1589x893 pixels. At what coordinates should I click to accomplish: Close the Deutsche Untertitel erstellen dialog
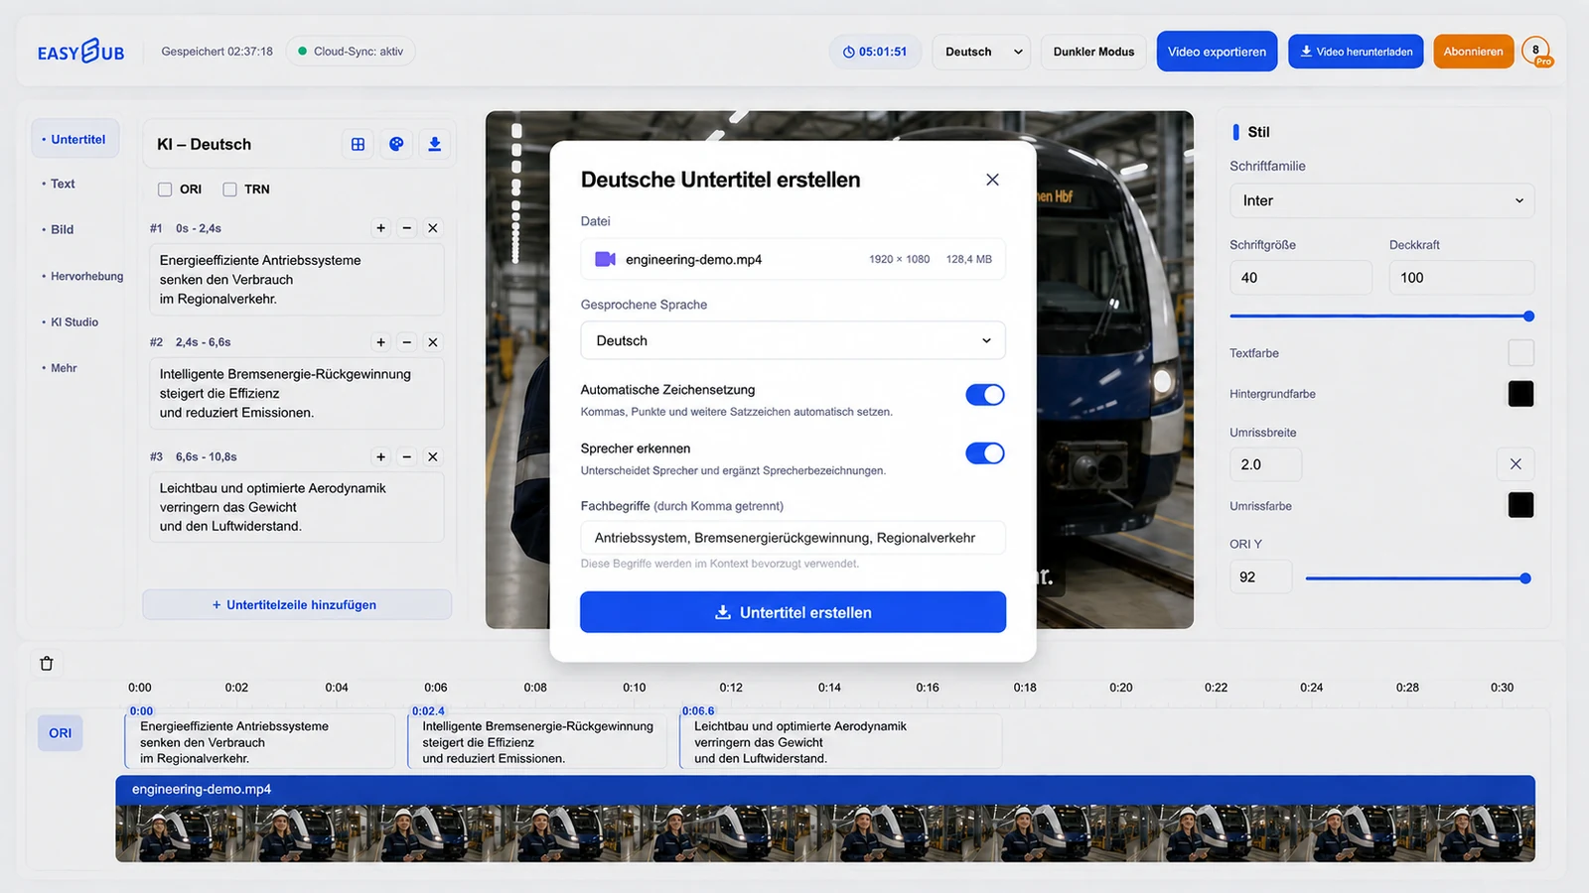[992, 180]
